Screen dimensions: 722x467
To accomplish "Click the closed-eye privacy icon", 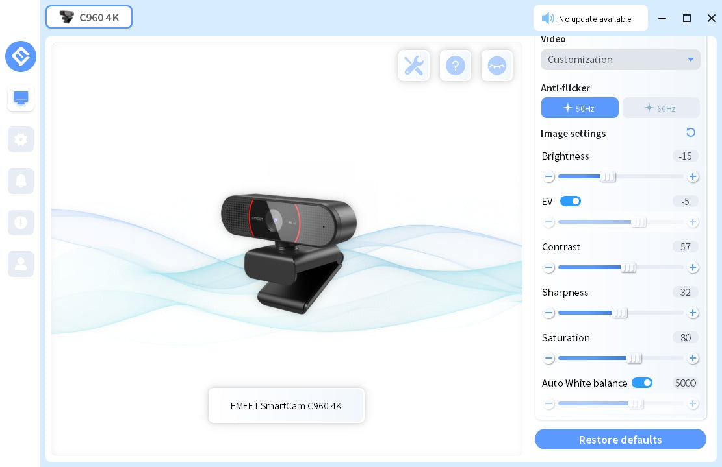I will (x=497, y=66).
